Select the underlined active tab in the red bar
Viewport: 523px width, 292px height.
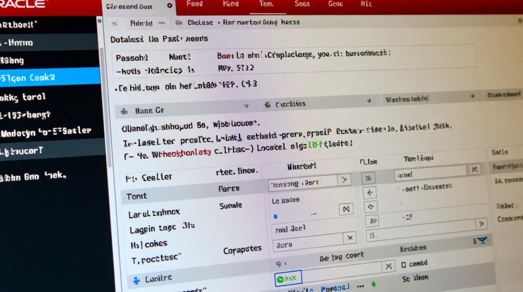pos(267,4)
